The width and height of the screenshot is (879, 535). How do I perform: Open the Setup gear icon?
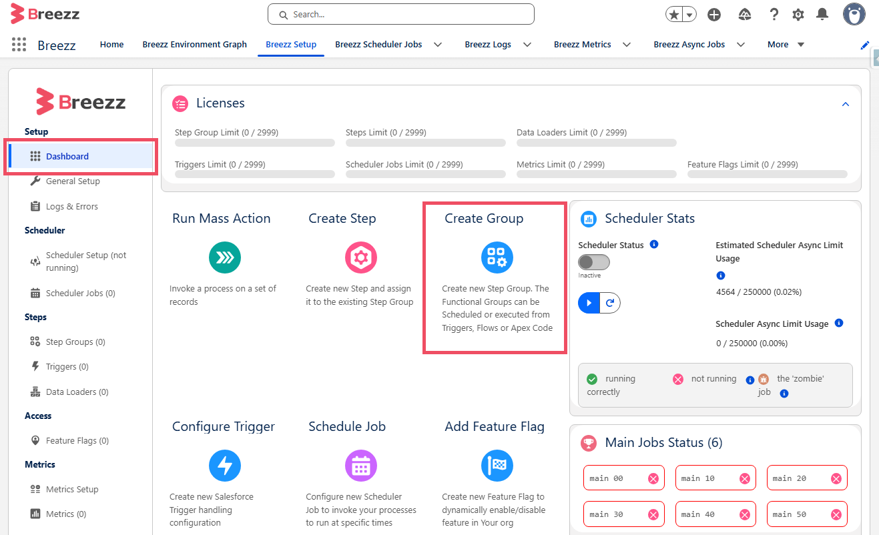click(798, 15)
